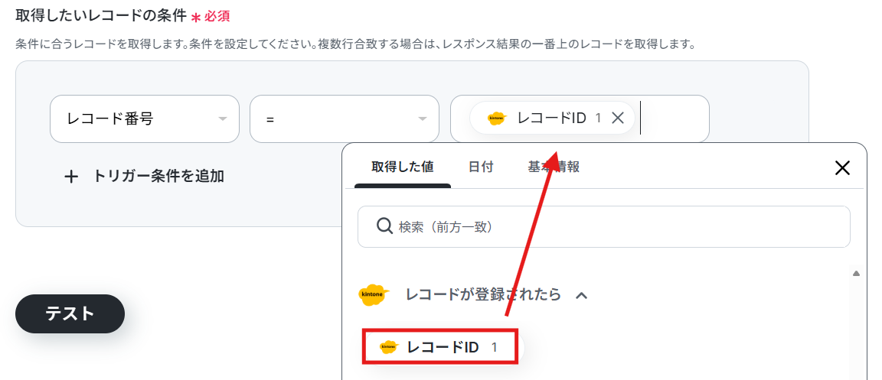Select レコードID 1 from the list
This screenshot has width=882, height=380.
[439, 347]
